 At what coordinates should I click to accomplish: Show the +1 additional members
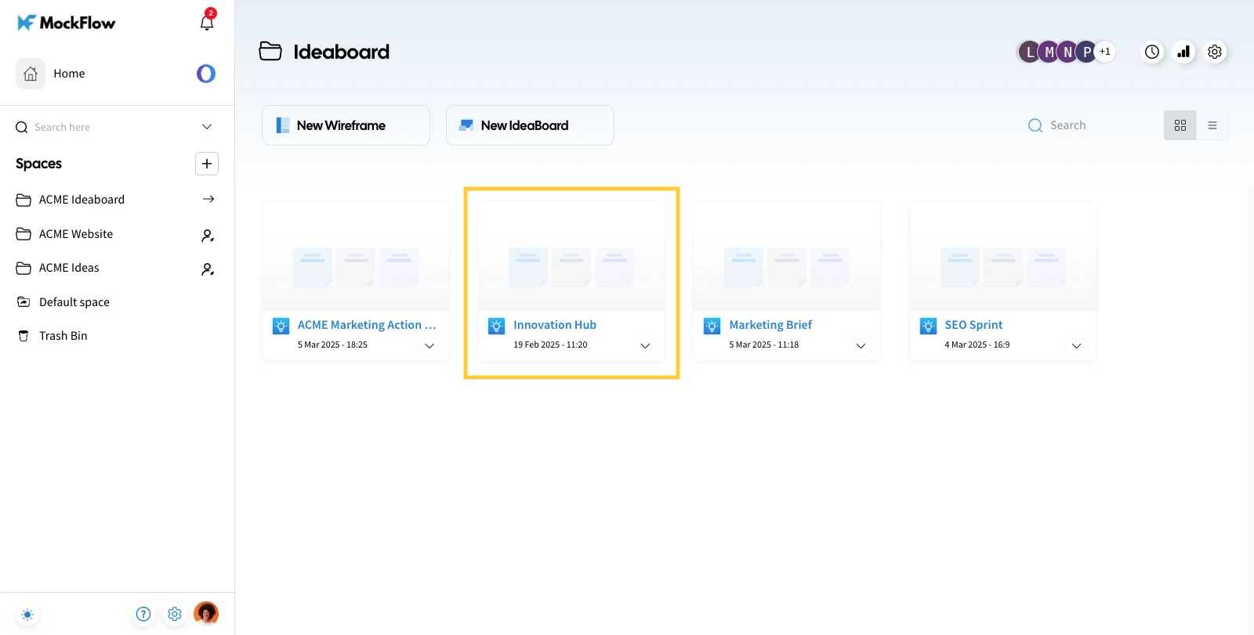click(1105, 52)
